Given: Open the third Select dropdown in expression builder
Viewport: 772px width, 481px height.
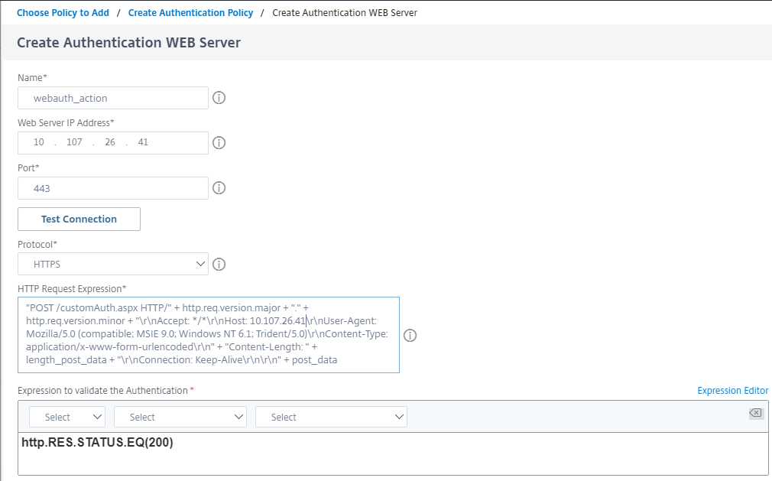Looking at the screenshot, I should coord(331,417).
